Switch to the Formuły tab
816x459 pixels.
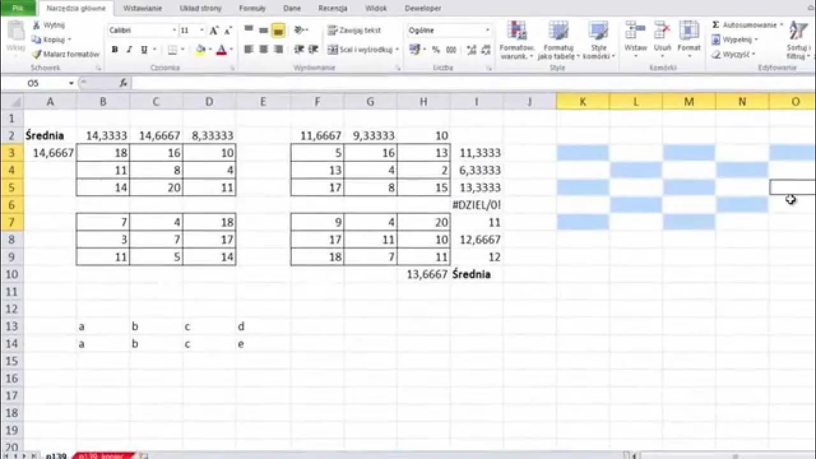(x=252, y=8)
